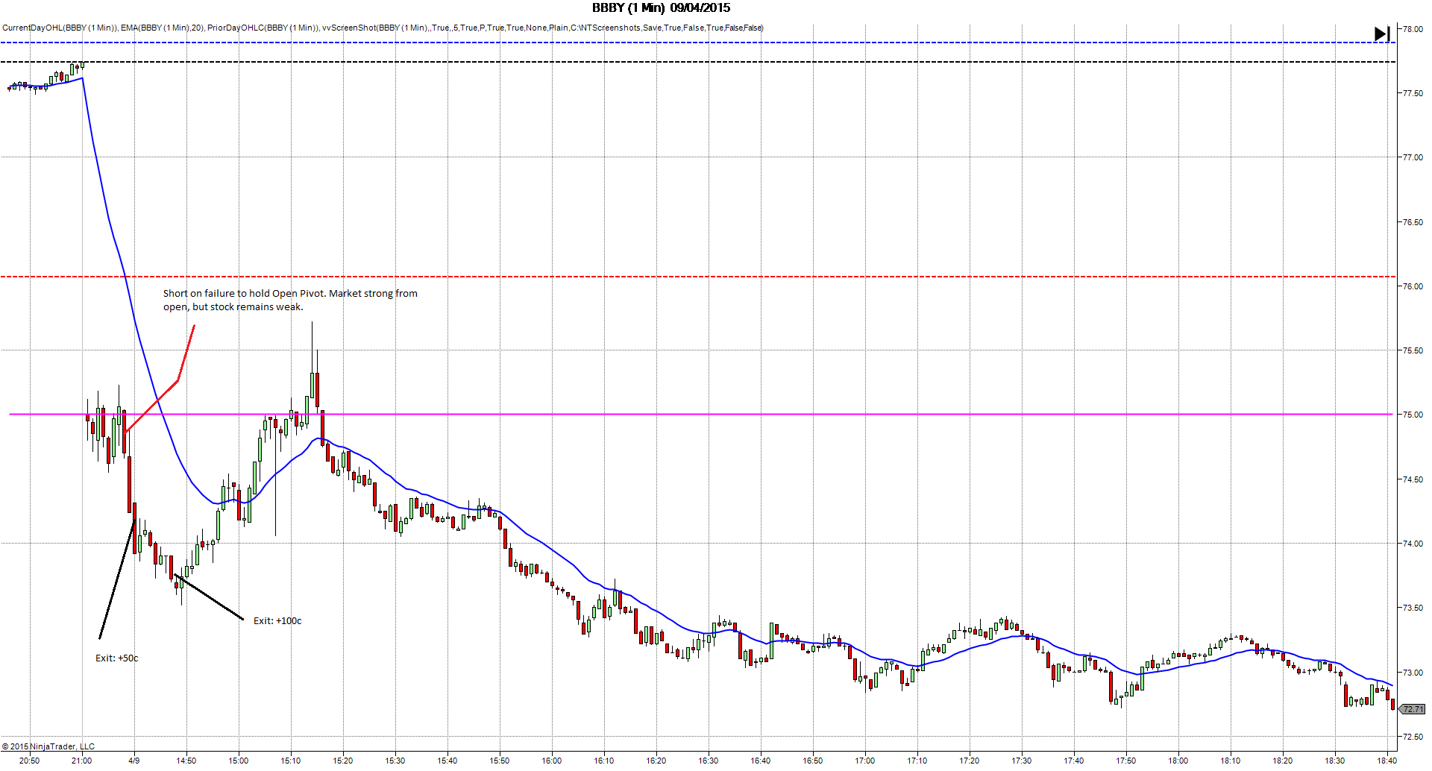Click the 15:00 time axis label
The height and width of the screenshot is (771, 1432).
click(x=239, y=761)
